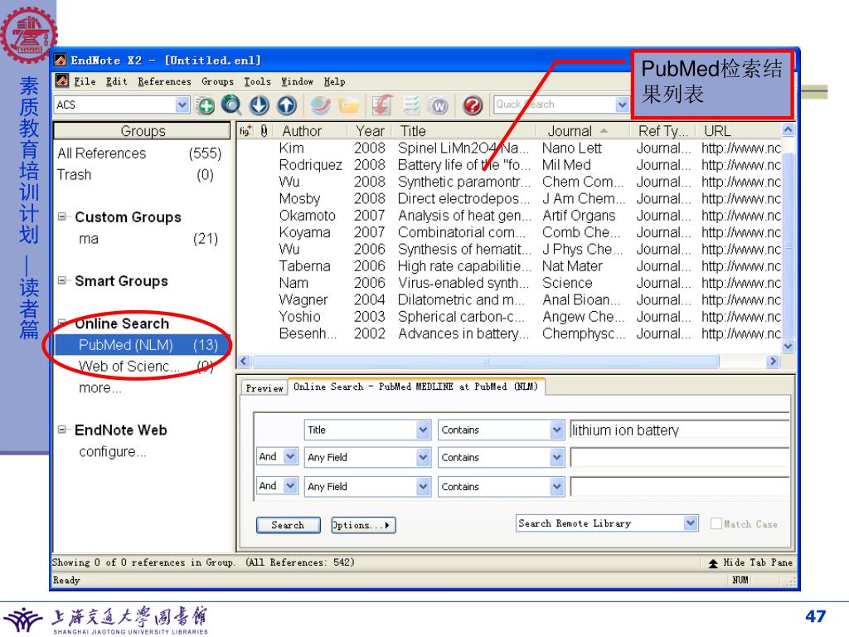Click the Open Link folder icon
Viewport: 849px width, 637px height.
click(349, 105)
